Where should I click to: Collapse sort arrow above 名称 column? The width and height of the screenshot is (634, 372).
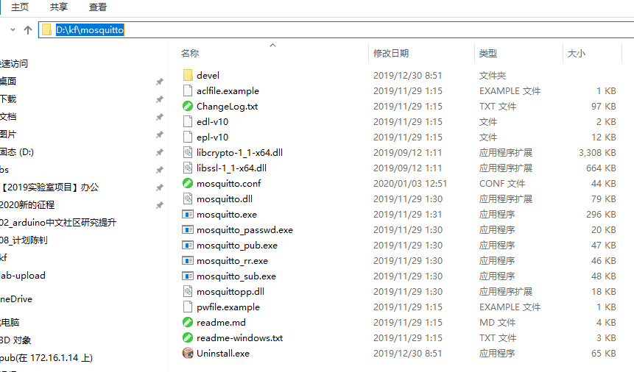(273, 46)
